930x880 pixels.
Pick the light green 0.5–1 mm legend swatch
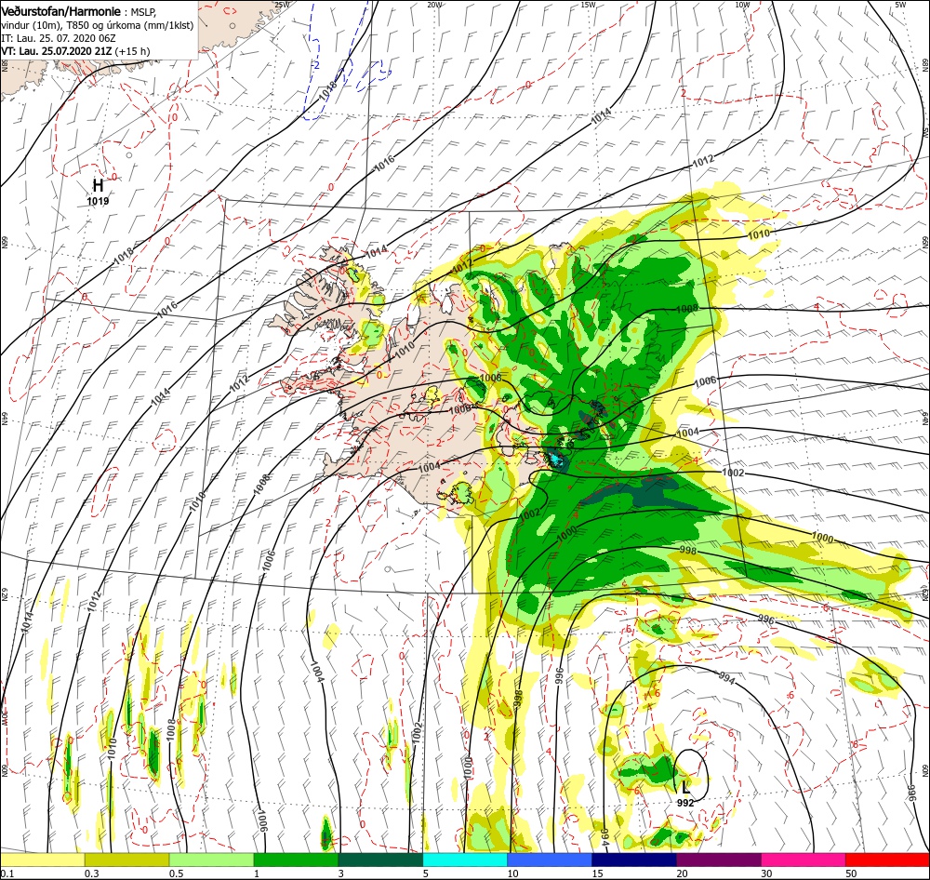coord(211,860)
